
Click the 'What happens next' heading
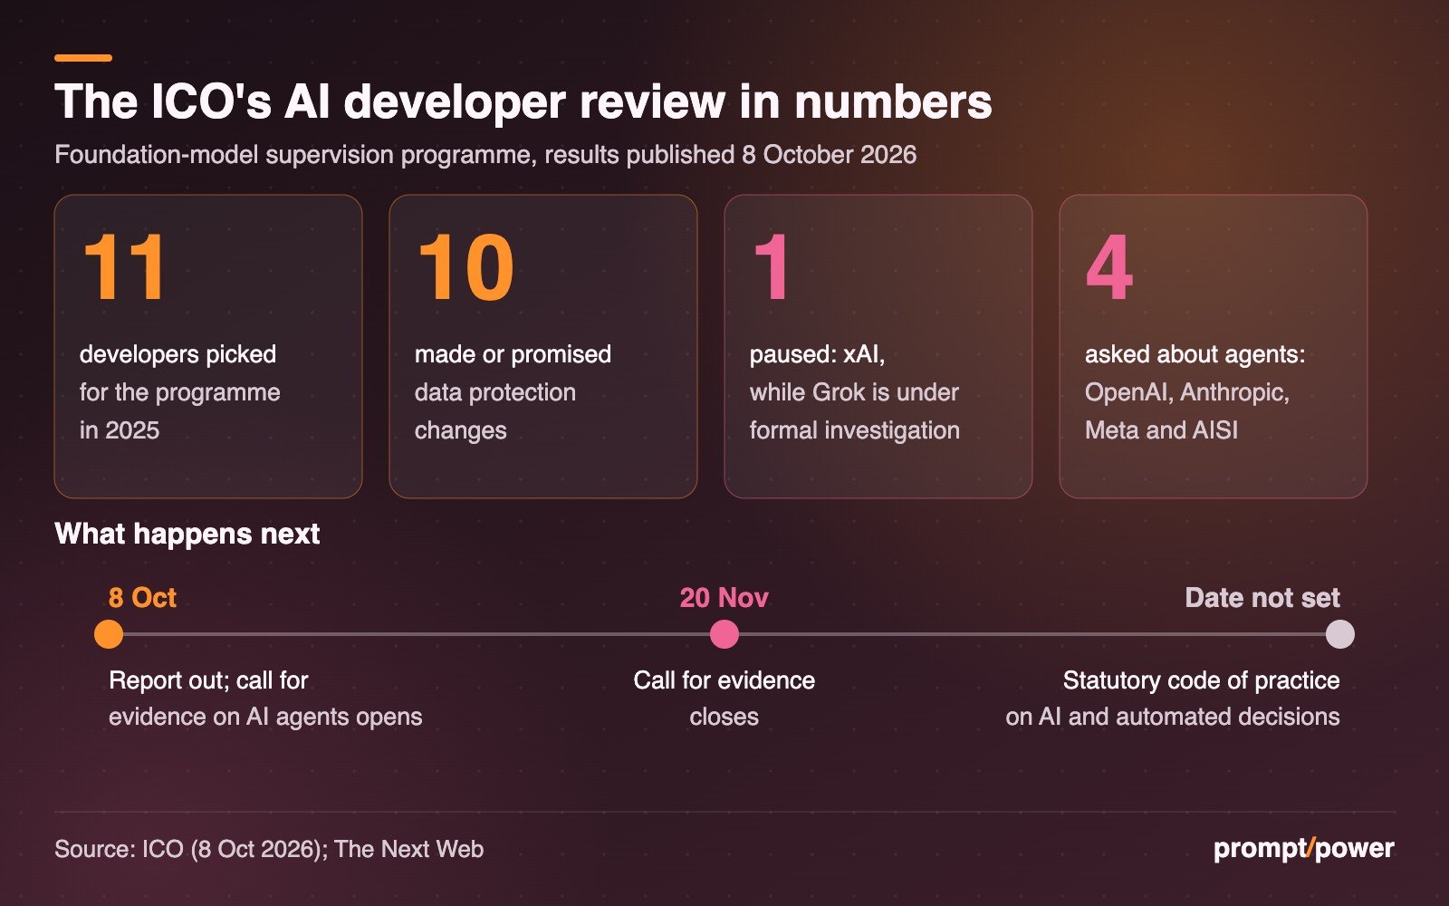(187, 534)
